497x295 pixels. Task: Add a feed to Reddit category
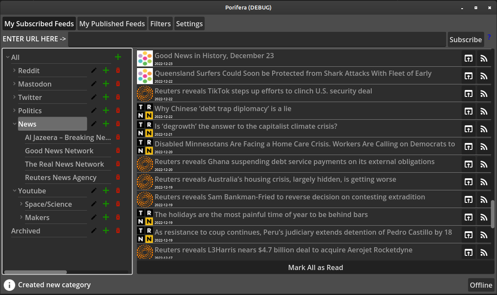pyautogui.click(x=106, y=70)
